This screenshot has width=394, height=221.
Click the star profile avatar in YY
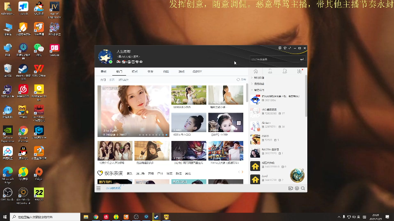click(x=105, y=56)
